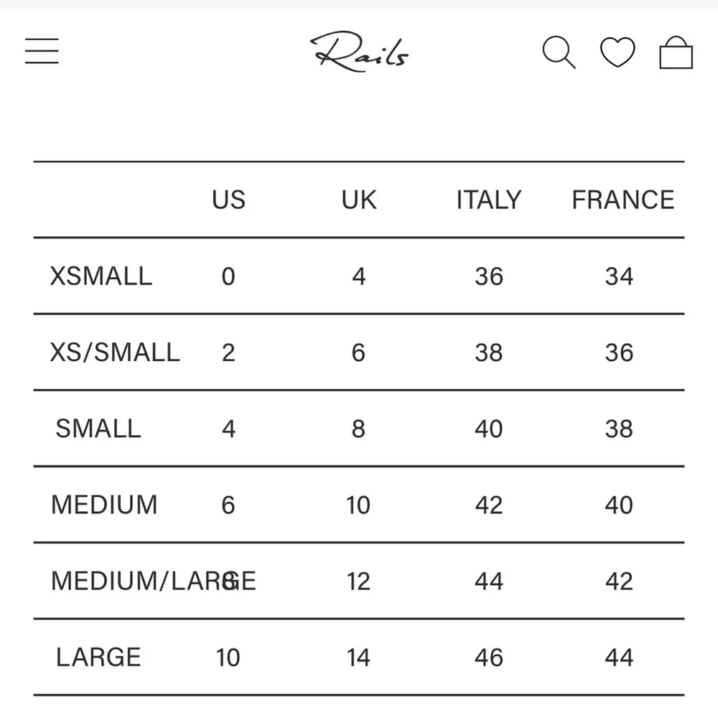The height and width of the screenshot is (718, 718).
Task: Open the shopping bag icon
Action: 676,53
